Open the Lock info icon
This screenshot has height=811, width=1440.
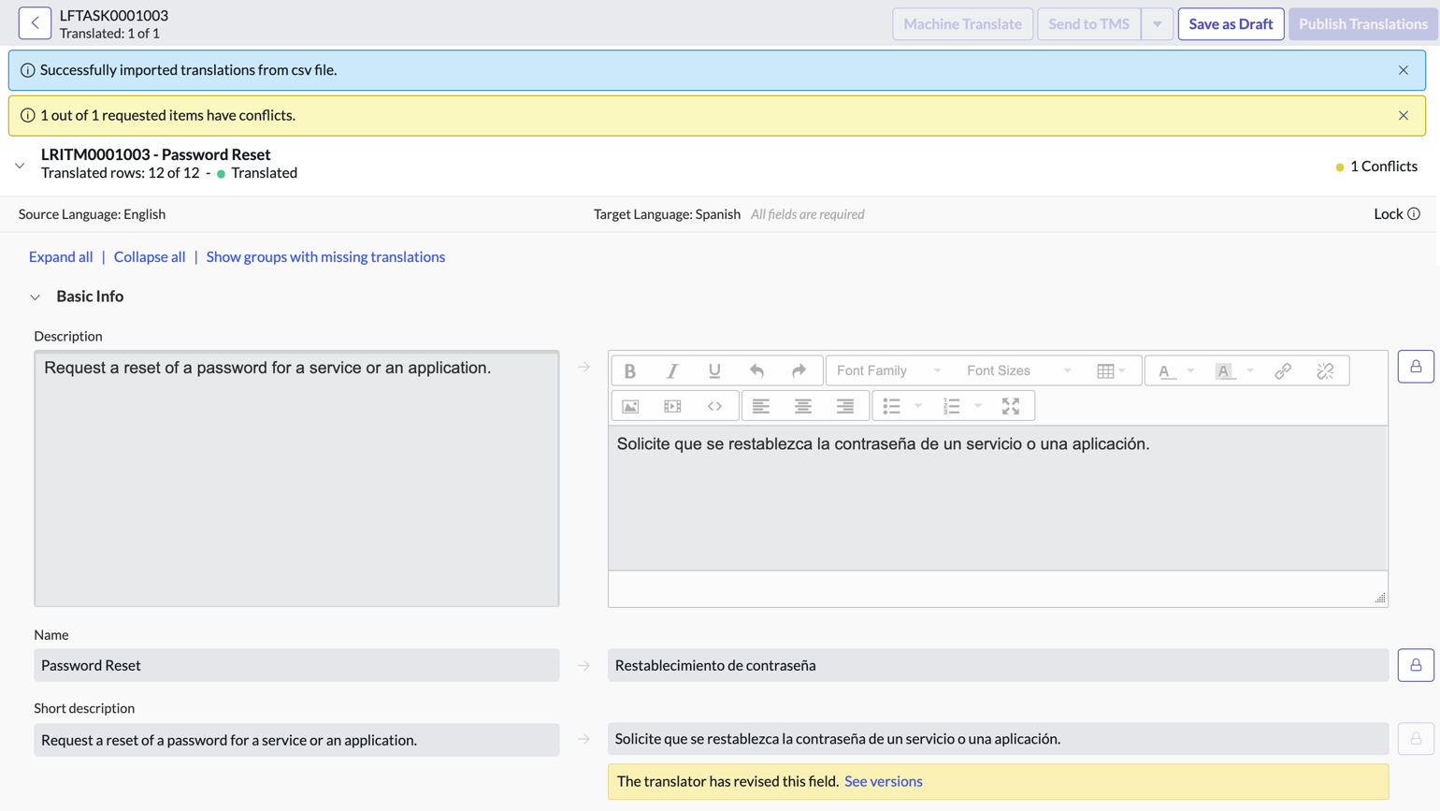point(1414,213)
